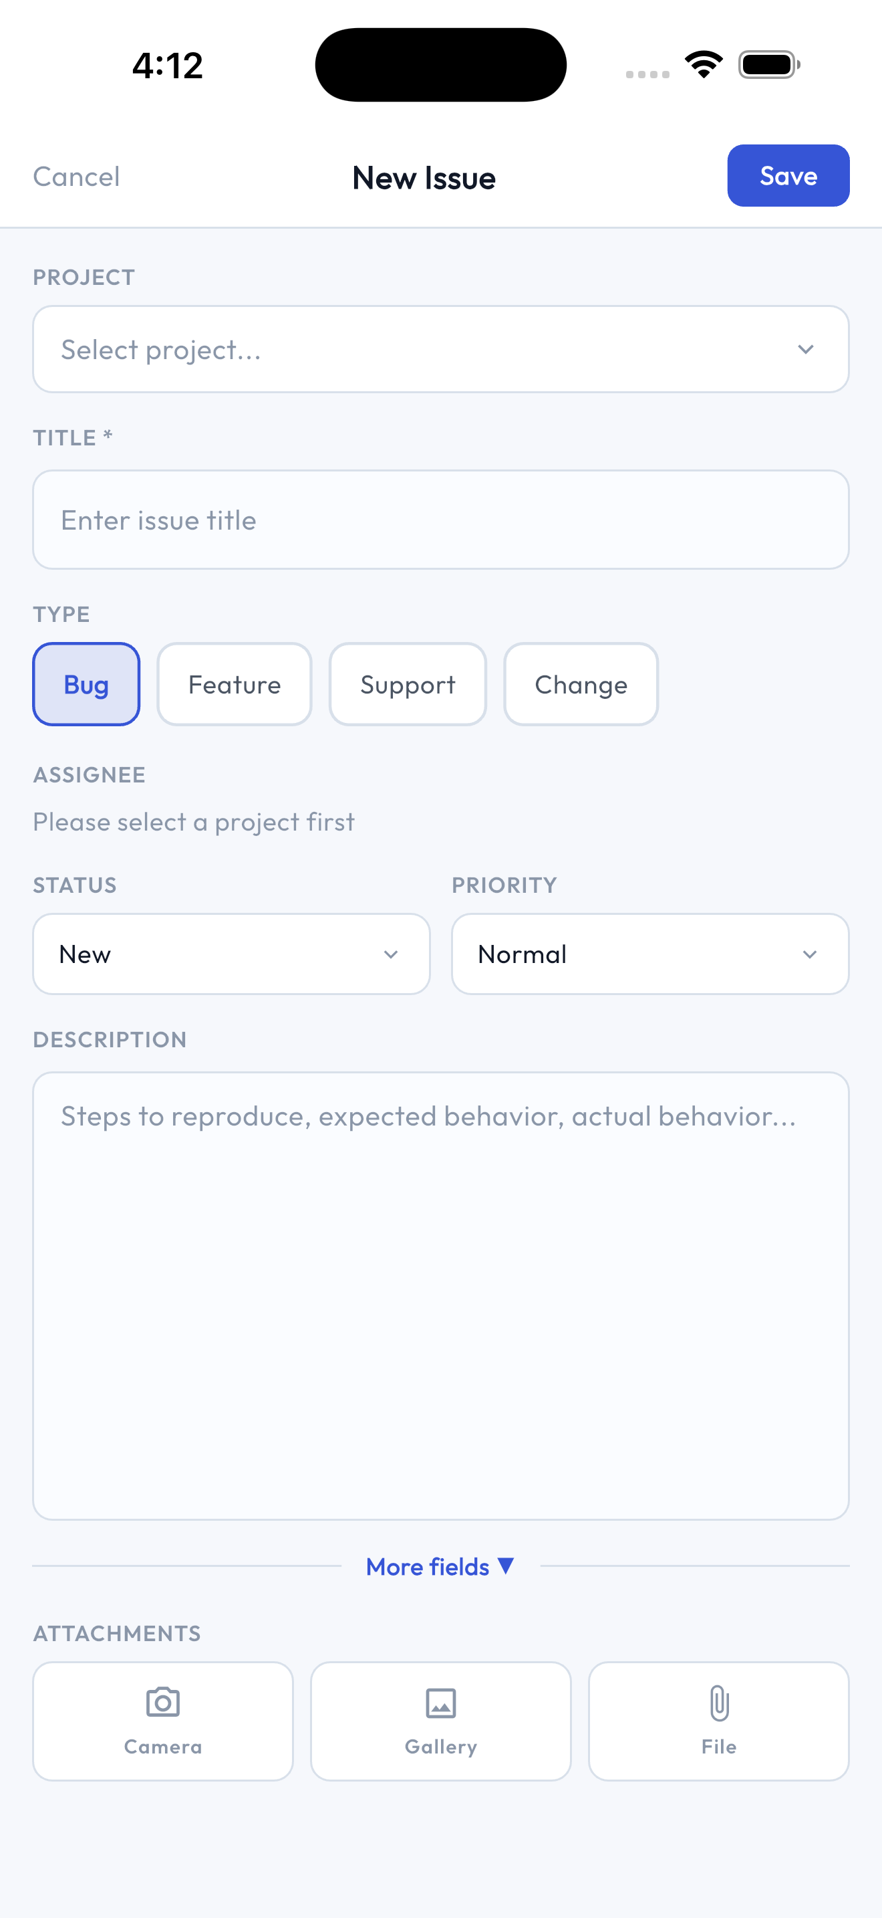This screenshot has width=882, height=1918.
Task: Open the Select project dropdown
Action: point(440,349)
